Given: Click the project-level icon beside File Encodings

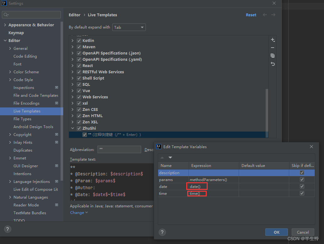Looking at the screenshot, I should pos(57,103).
